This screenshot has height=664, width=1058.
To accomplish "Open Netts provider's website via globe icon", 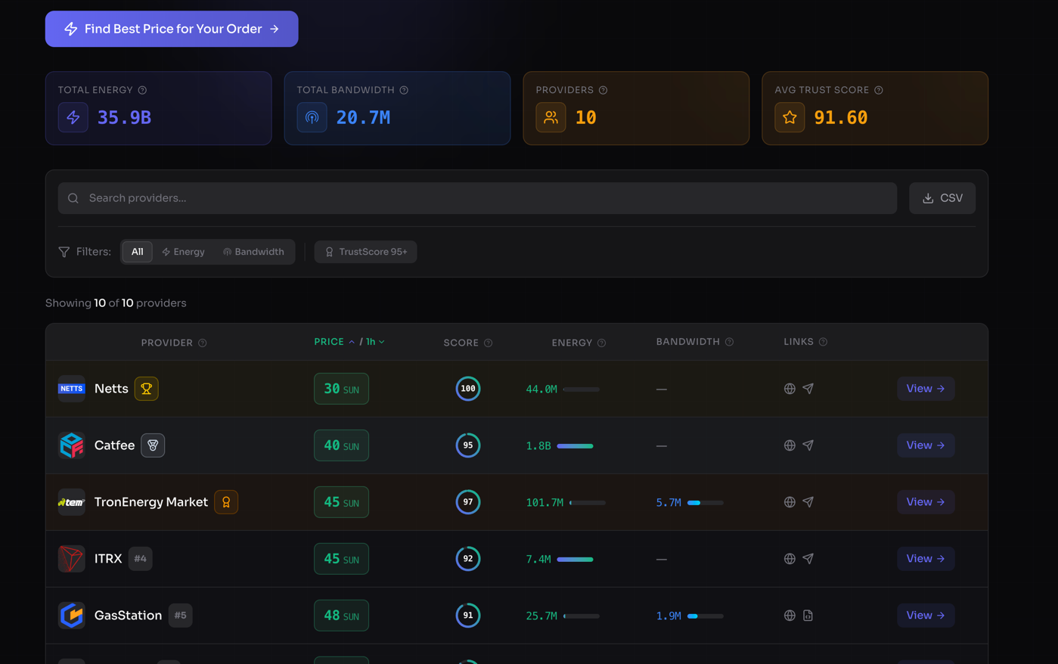I will [790, 388].
